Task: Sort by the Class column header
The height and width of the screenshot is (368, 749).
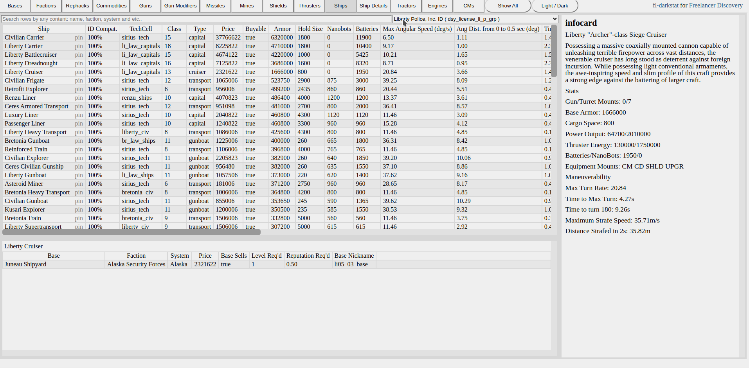Action: click(x=174, y=29)
